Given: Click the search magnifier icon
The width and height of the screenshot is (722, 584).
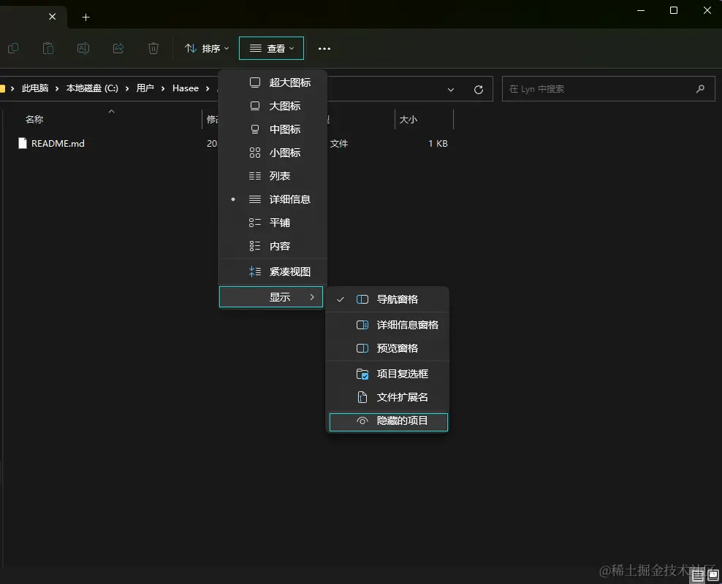Looking at the screenshot, I should 700,89.
